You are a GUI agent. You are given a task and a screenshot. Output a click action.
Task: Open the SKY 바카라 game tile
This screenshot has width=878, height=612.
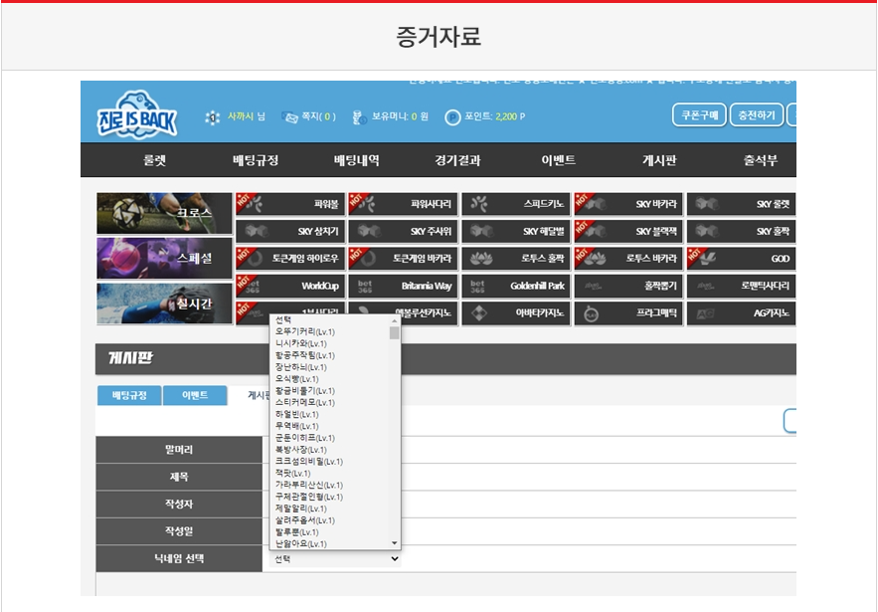click(628, 204)
